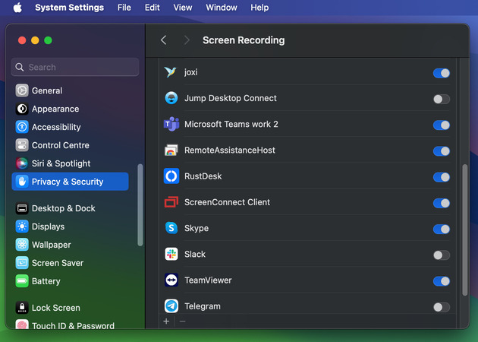Click the Telegram app icon

[171, 306]
